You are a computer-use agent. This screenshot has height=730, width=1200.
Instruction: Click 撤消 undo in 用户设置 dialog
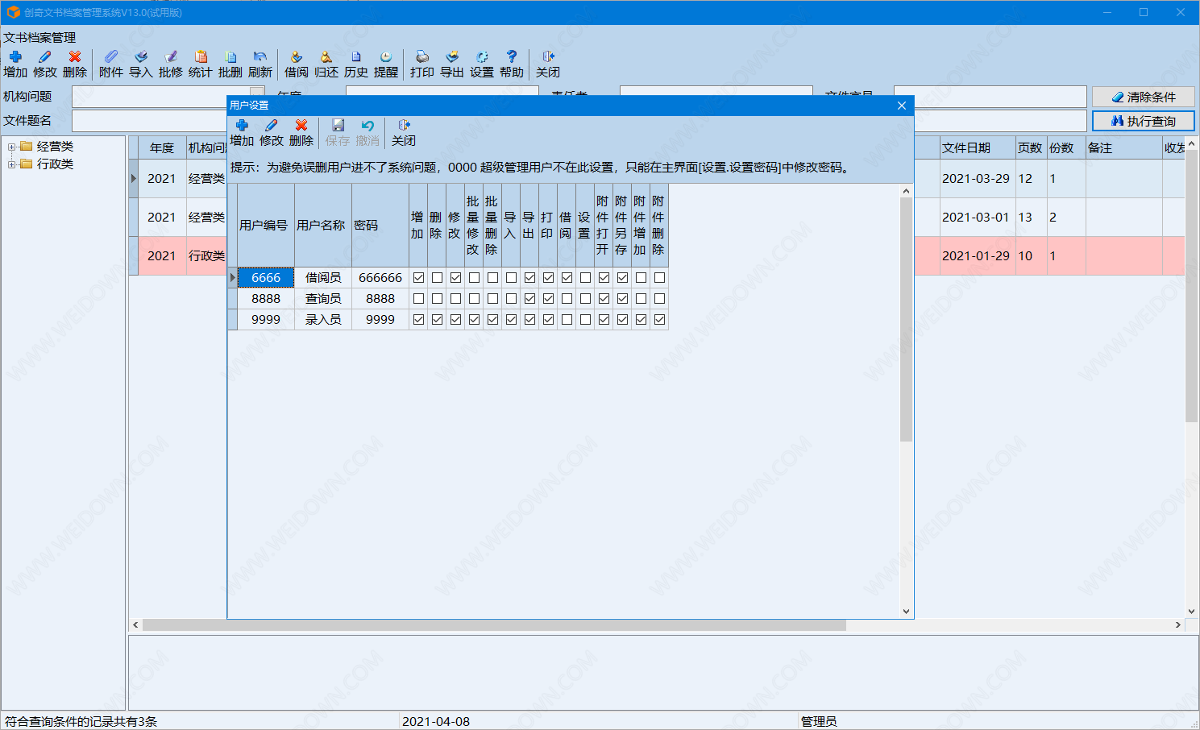coord(367,132)
